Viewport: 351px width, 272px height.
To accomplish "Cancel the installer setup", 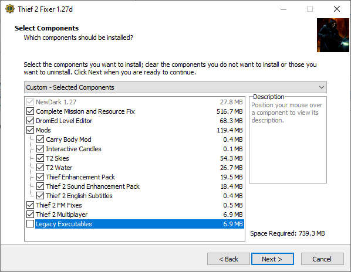I will click(322, 259).
